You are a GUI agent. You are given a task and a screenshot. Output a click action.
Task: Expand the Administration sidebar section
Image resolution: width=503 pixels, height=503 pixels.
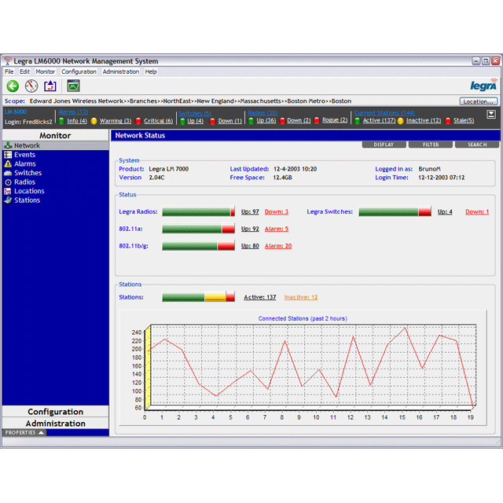tap(56, 424)
